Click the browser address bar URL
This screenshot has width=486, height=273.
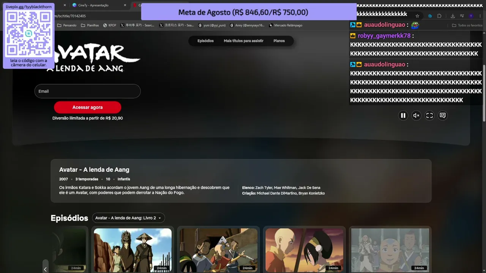(x=70, y=16)
